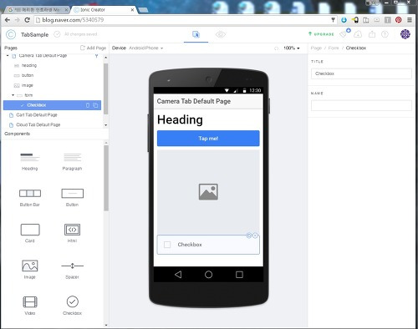The image size is (418, 329).
Task: Select button in the page tree
Action: [28, 75]
